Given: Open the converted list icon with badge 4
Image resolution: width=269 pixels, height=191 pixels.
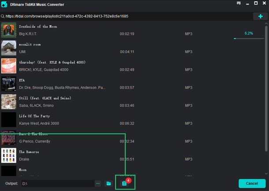Looking at the screenshot, I should [x=124, y=184].
